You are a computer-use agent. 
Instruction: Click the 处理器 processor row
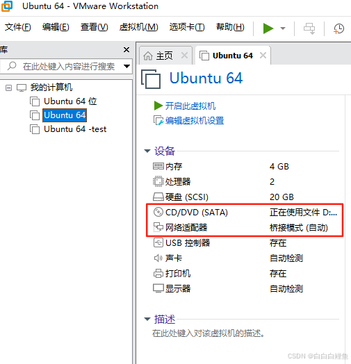[x=245, y=181]
